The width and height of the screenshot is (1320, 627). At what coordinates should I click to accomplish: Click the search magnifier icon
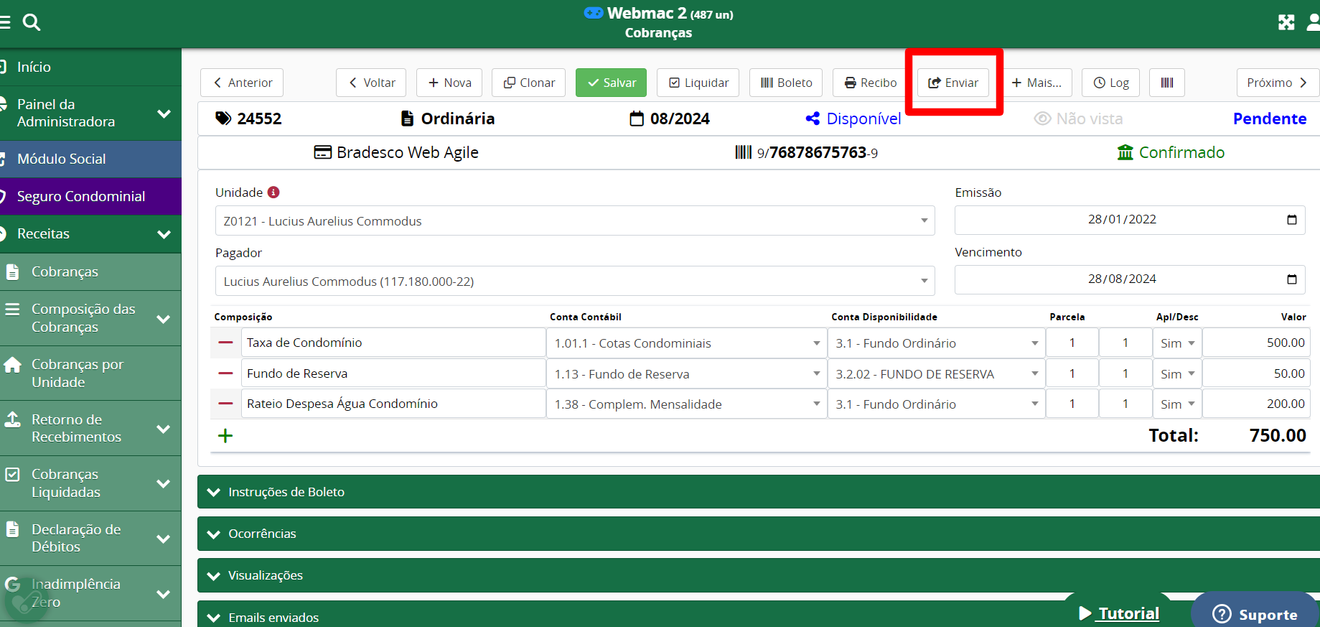[x=32, y=22]
